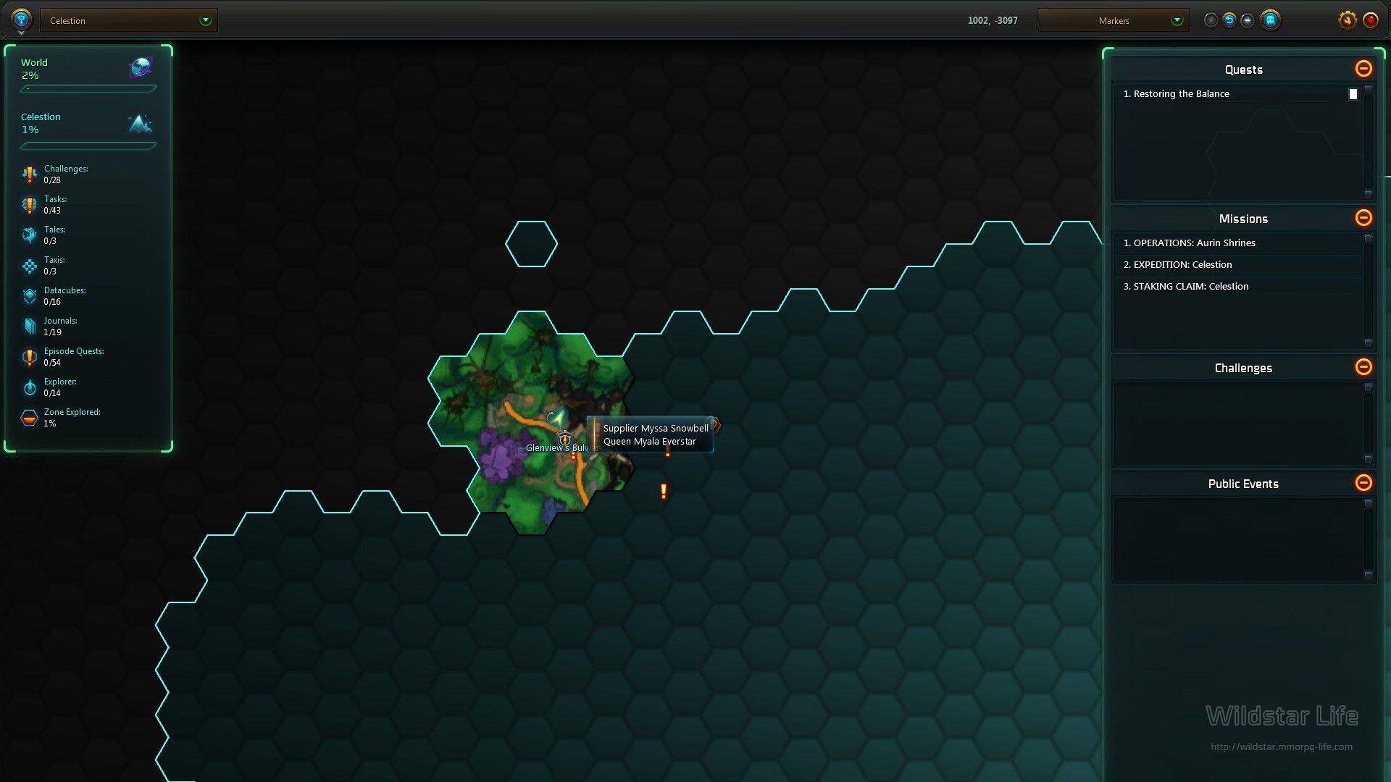Click the Tales 0/3 icon
Screen dimensions: 1391x782
(x=29, y=235)
